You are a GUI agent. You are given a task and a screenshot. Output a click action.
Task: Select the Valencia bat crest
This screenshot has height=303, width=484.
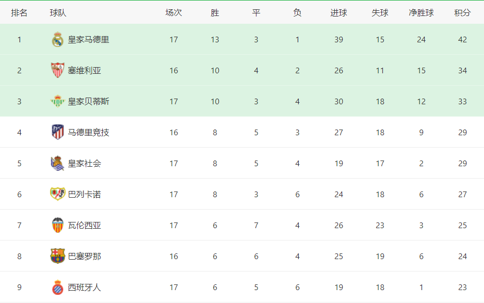(x=57, y=225)
